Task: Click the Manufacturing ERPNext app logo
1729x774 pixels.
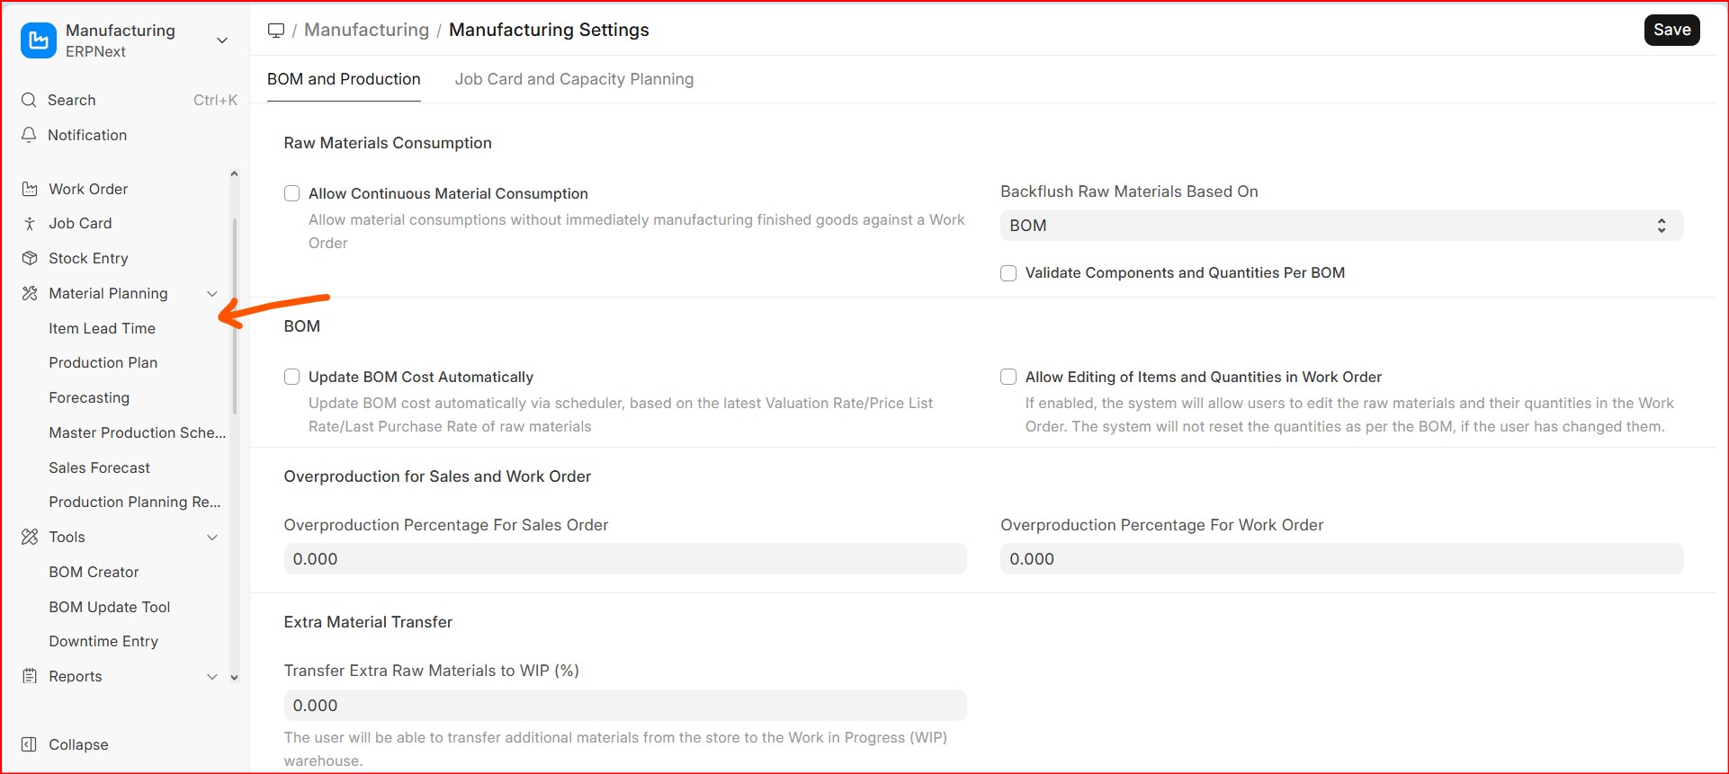Action: (38, 40)
